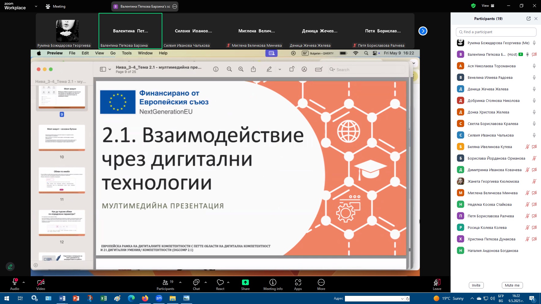Open the Chat panel
The image size is (541, 304).
point(196,284)
